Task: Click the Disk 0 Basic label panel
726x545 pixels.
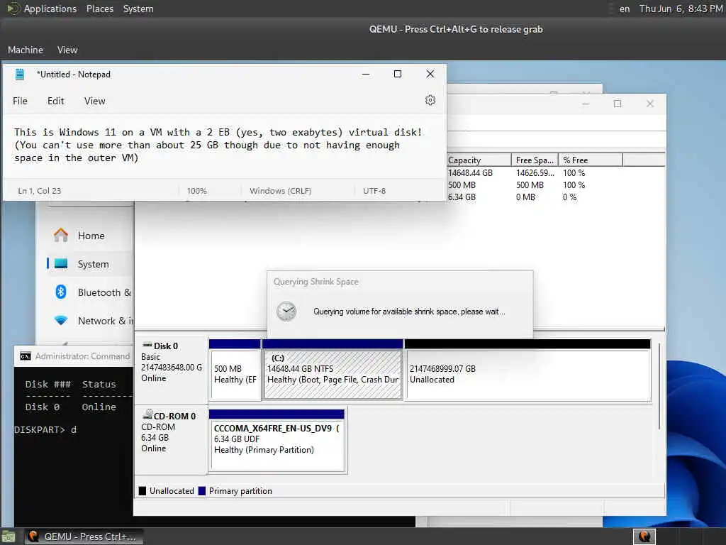Action: (x=171, y=369)
